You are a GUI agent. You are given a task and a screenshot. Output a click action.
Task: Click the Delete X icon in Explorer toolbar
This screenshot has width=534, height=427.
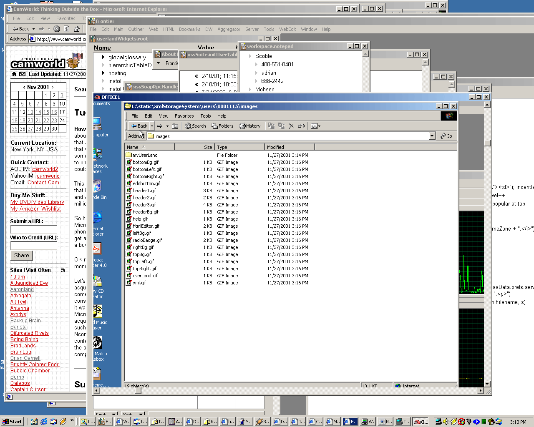(x=292, y=126)
